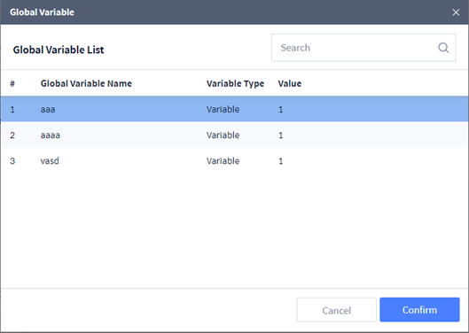The image size is (469, 333).
Task: Confirm the selected global variable
Action: [419, 310]
